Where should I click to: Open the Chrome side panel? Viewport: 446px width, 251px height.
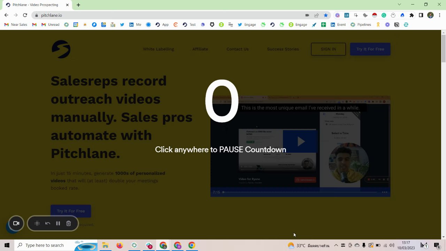421,15
